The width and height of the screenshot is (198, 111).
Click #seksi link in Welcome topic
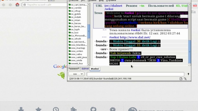point(129,13)
